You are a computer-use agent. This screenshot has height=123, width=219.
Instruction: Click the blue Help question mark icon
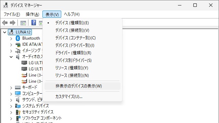[34, 23]
